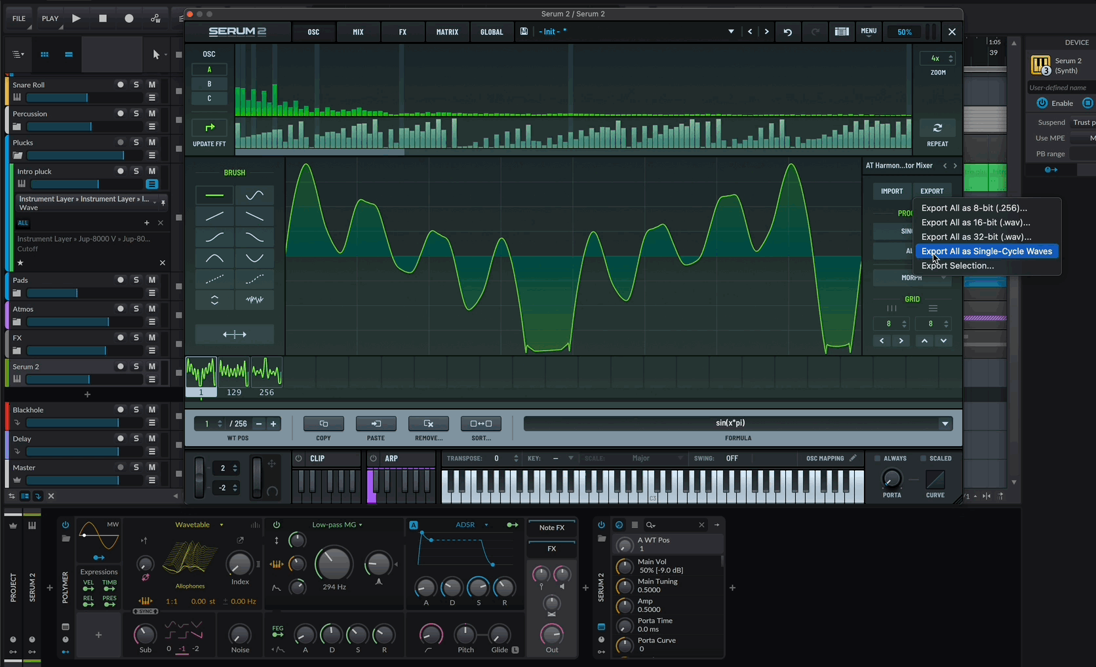Viewport: 1096px width, 667px height.
Task: Choose Export All as Single-Cycle Waves
Action: click(987, 252)
